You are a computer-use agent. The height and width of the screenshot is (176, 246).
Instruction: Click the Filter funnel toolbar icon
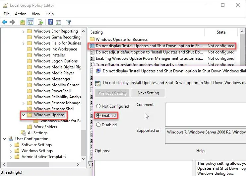[69, 22]
